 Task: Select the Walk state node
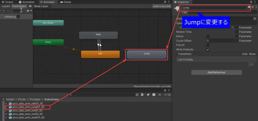click(99, 35)
